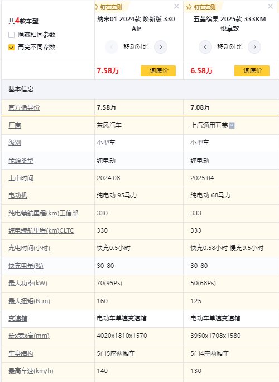Click 询底价 for 纳米01
The width and height of the screenshot is (279, 382).
click(x=158, y=70)
